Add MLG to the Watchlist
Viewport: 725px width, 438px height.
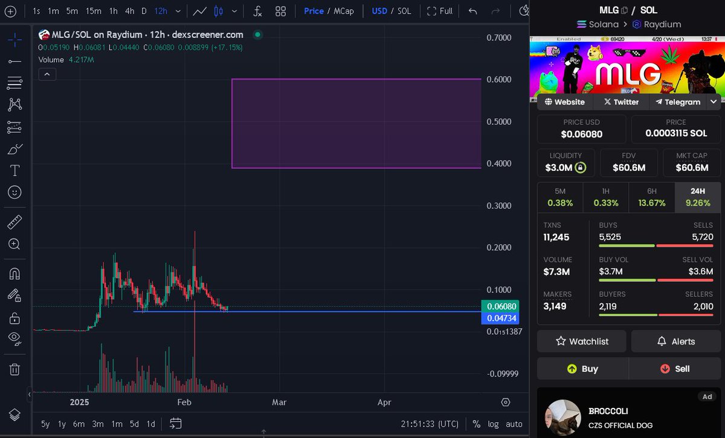click(581, 341)
